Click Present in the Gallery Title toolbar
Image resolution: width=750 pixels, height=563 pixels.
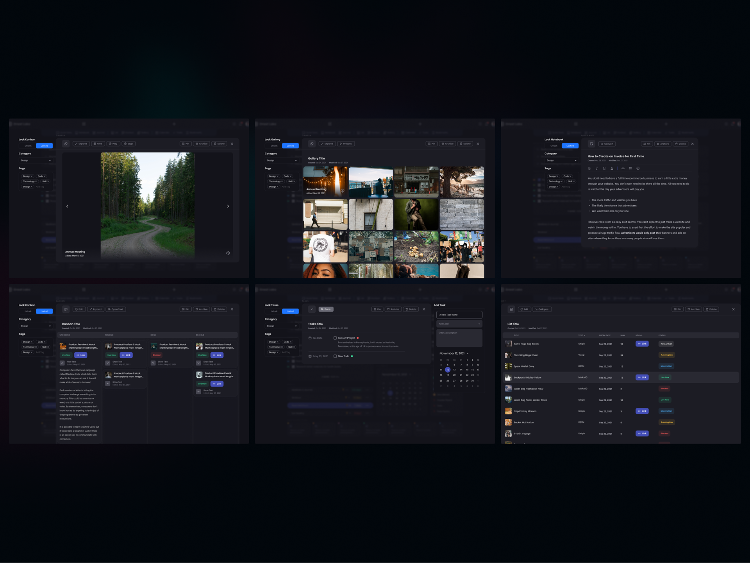click(x=346, y=144)
